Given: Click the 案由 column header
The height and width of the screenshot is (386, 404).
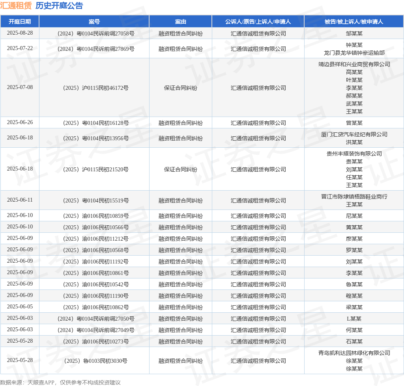Looking at the screenshot, I should [x=181, y=22].
